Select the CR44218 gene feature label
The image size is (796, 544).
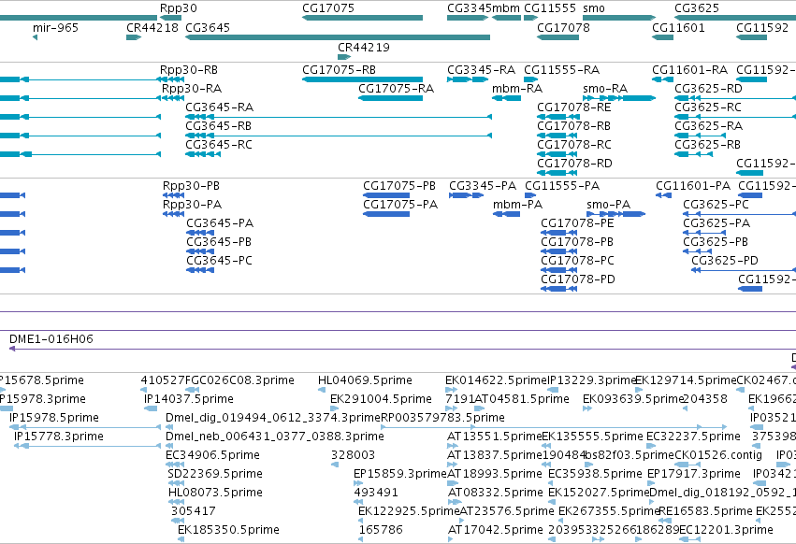(152, 27)
